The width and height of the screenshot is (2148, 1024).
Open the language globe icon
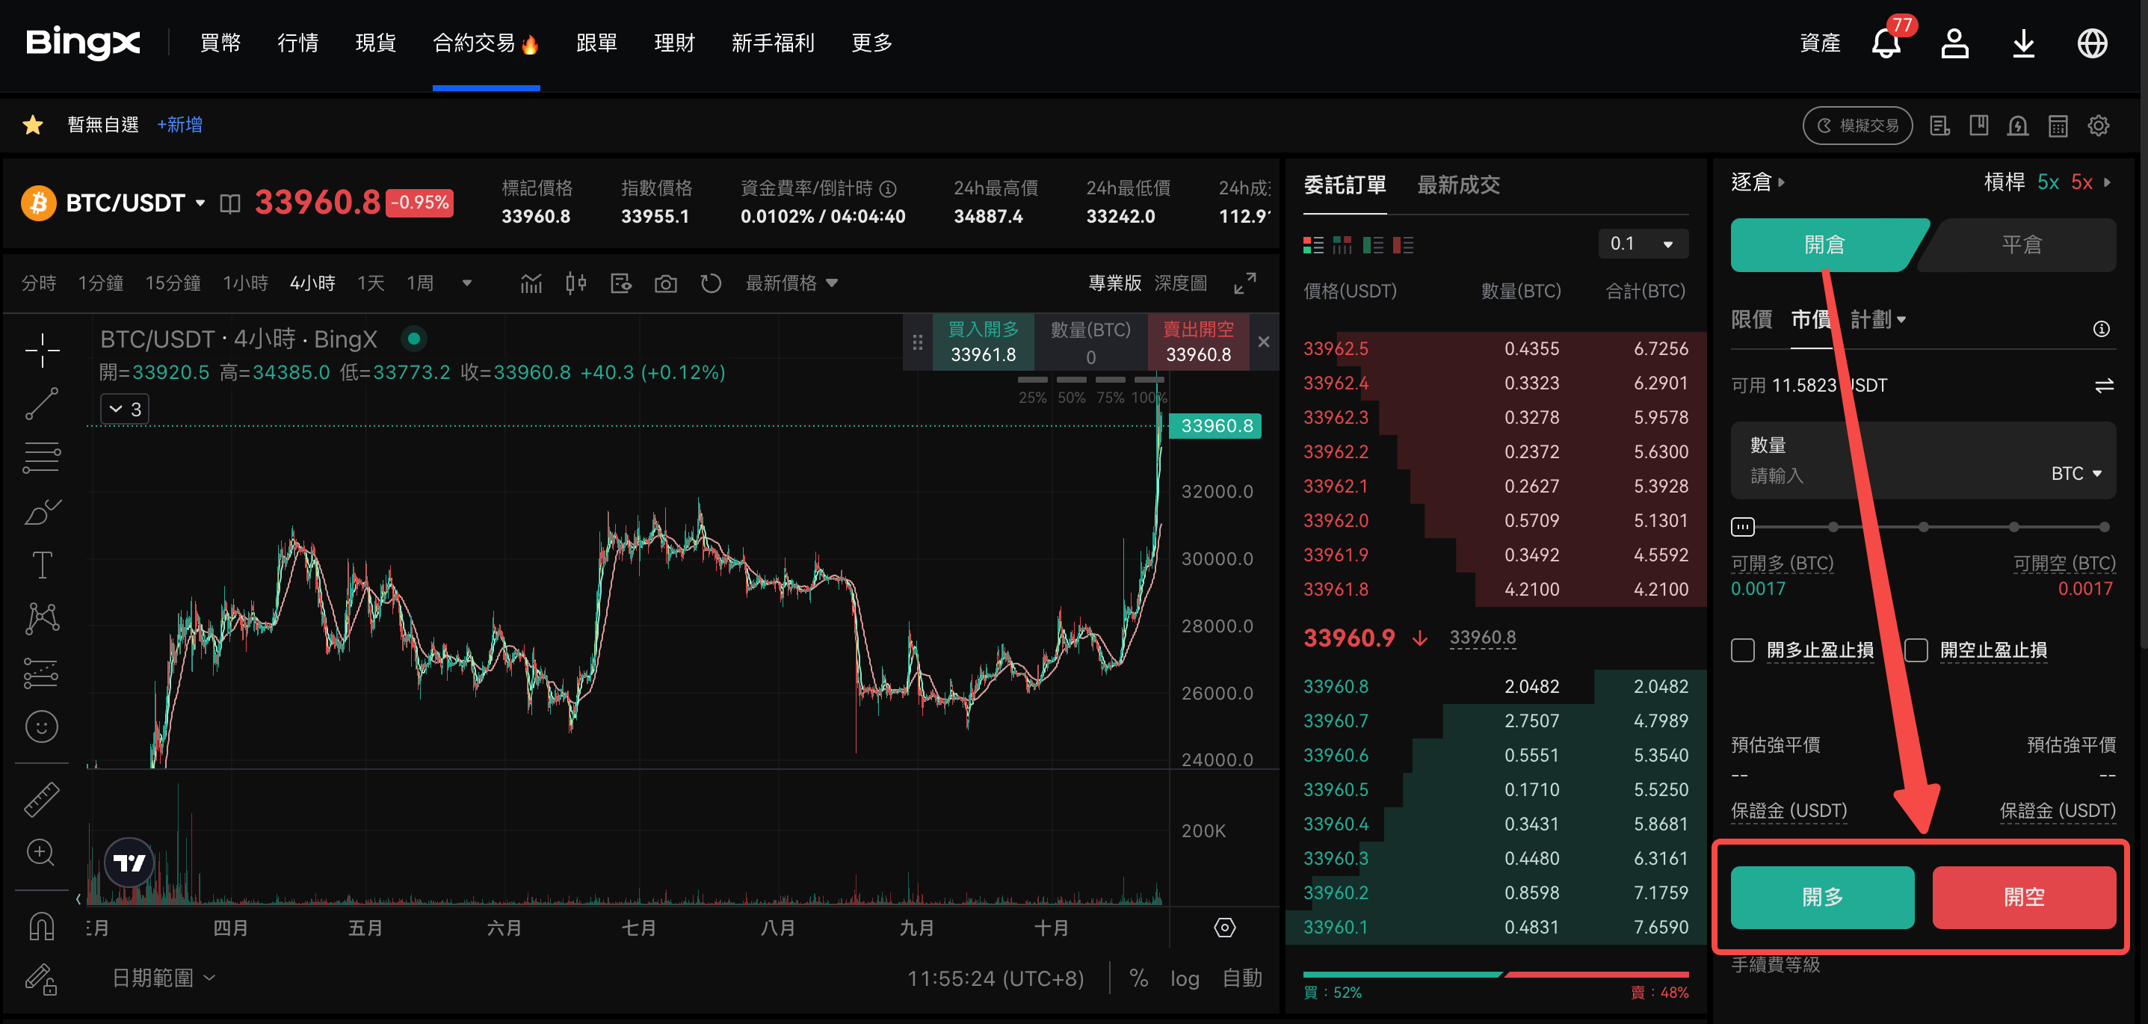tap(2092, 43)
